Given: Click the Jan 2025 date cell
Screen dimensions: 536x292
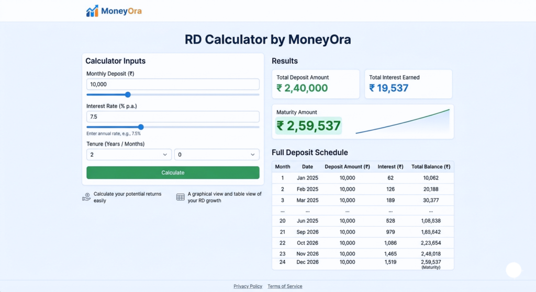Looking at the screenshot, I should [307, 178].
